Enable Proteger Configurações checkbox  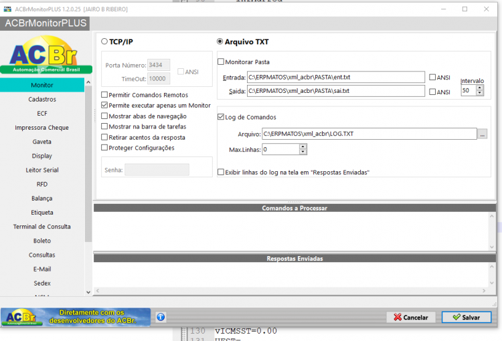pyautogui.click(x=104, y=148)
